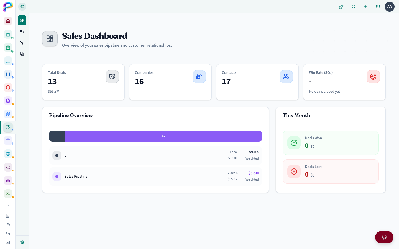Click the envelope mail icon near the bottom sidebar
Image resolution: width=399 pixels, height=249 pixels.
[7, 242]
